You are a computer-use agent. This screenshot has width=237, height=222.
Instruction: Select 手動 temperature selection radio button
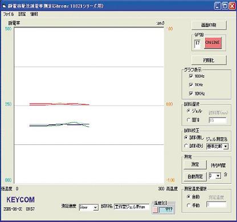(189, 205)
